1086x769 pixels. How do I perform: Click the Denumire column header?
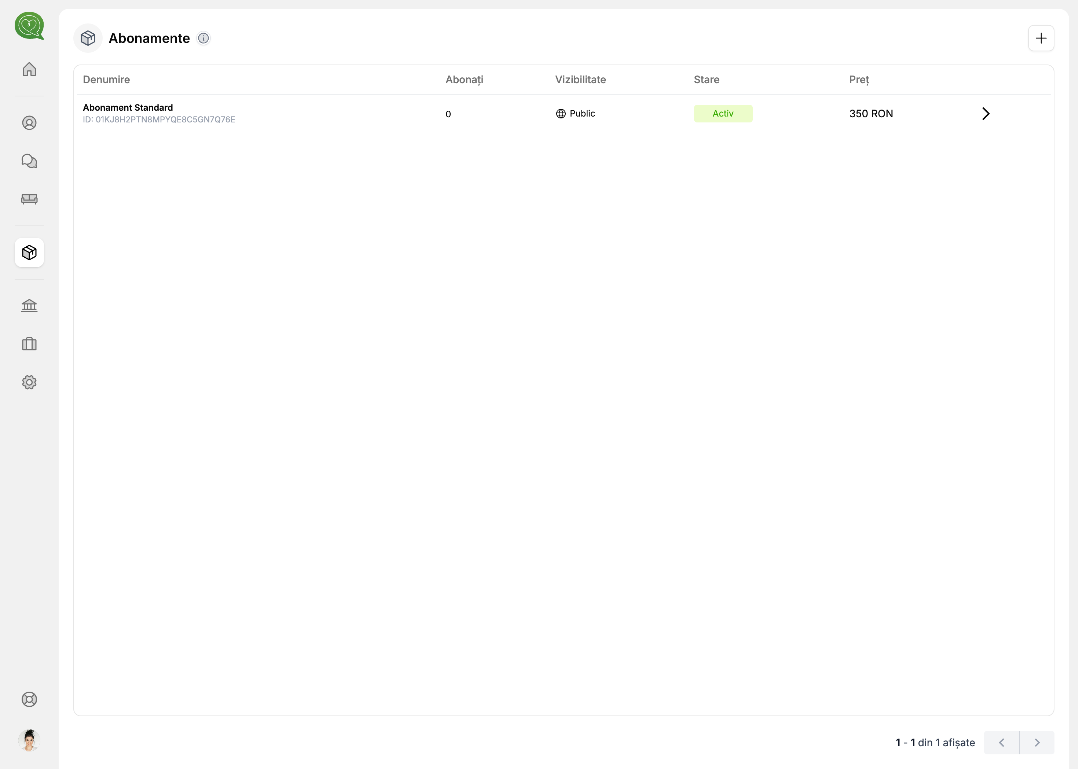point(107,80)
